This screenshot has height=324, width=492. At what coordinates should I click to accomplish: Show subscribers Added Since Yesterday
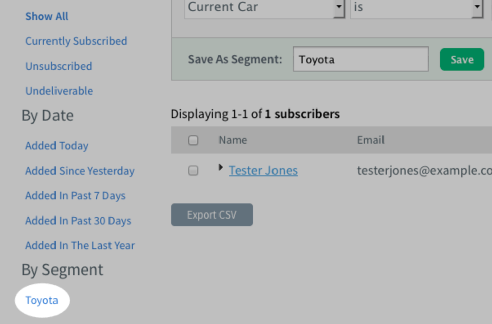tap(80, 171)
